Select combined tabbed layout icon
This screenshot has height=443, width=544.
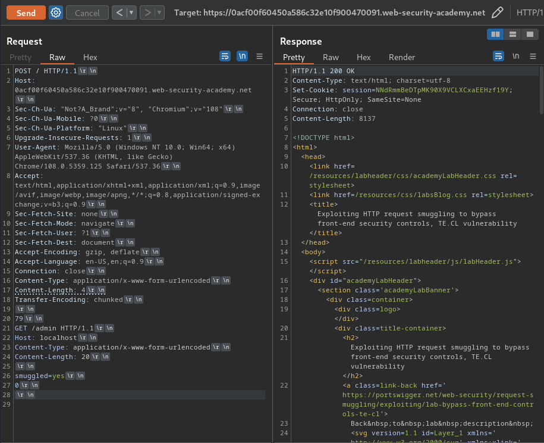pos(530,34)
